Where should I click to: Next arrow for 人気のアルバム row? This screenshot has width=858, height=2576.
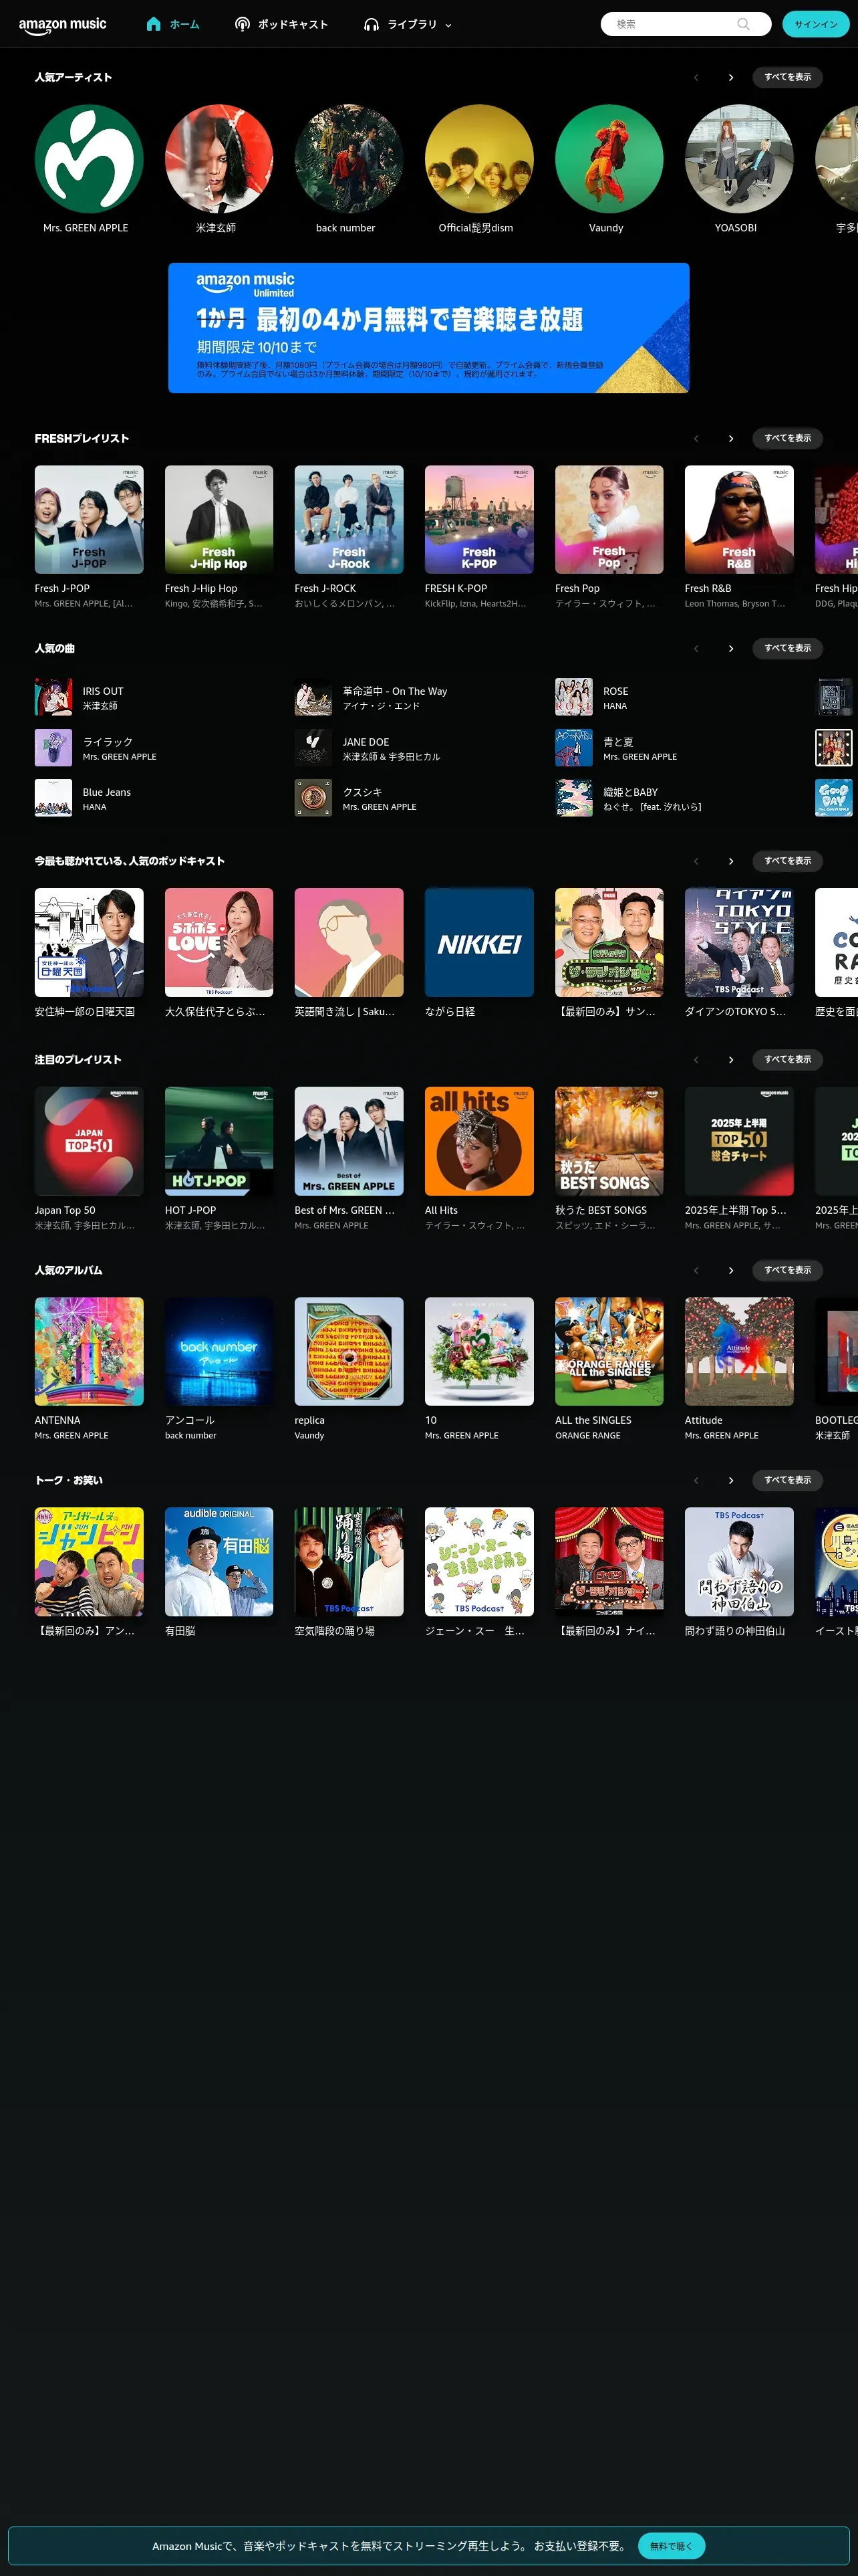(731, 1270)
